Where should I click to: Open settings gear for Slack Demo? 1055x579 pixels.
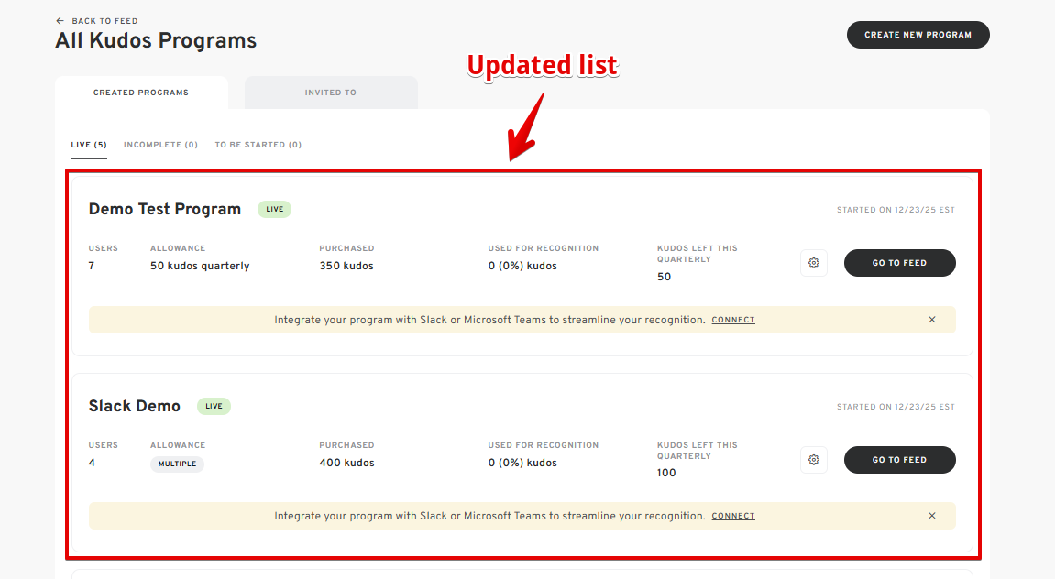[x=813, y=460]
